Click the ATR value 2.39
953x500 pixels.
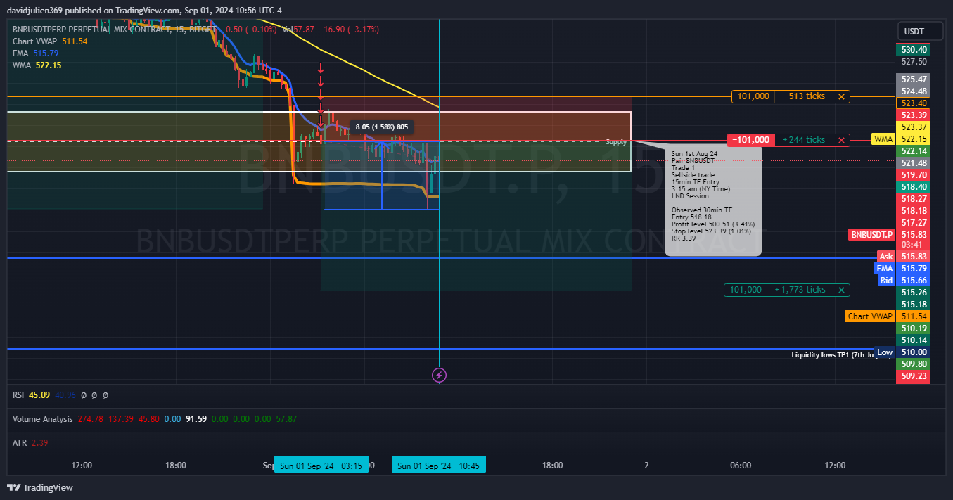[39, 443]
